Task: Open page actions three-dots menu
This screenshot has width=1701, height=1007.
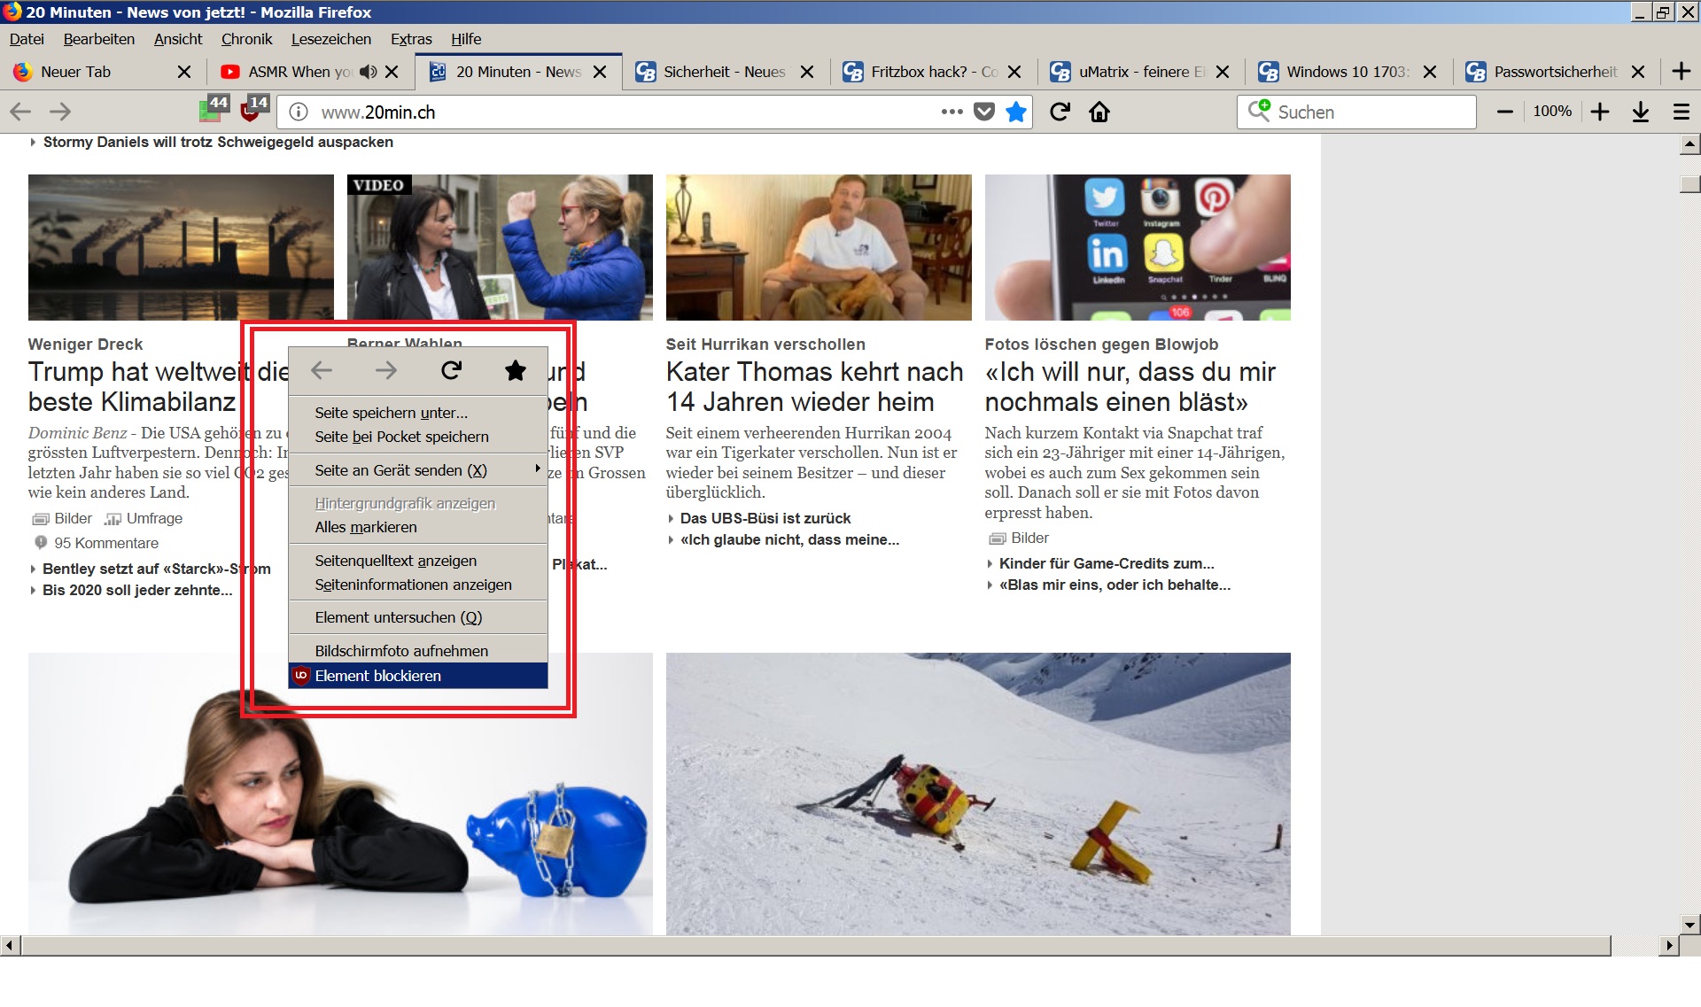Action: point(951,112)
